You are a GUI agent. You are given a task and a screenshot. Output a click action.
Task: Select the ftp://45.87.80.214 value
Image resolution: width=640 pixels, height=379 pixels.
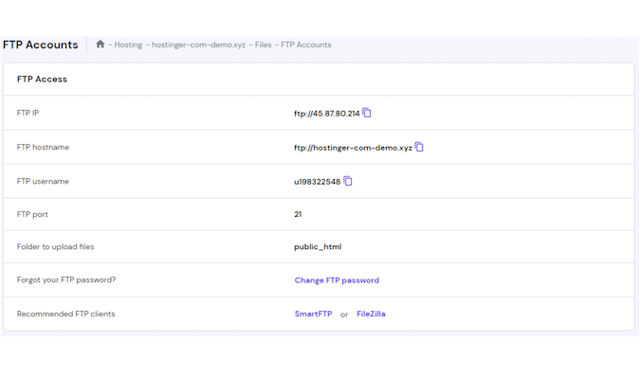pyautogui.click(x=327, y=114)
